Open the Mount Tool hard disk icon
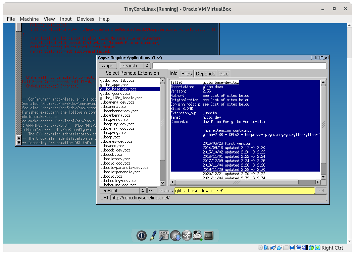The image size is (355, 255). (x=197, y=235)
